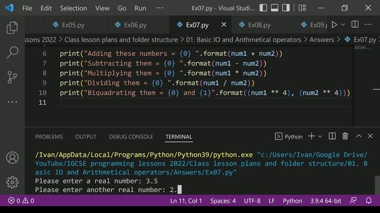This screenshot has height=213, width=380.
Task: Click the terminal vertical scrollbar
Action: pyautogui.click(x=377, y=185)
